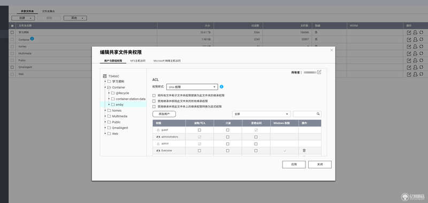Edit properties icon for 学习资料 row
The height and width of the screenshot is (203, 428).
409,33
